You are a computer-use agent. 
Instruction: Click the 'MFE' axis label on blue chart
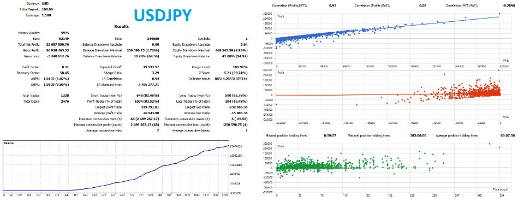pyautogui.click(x=505, y=60)
